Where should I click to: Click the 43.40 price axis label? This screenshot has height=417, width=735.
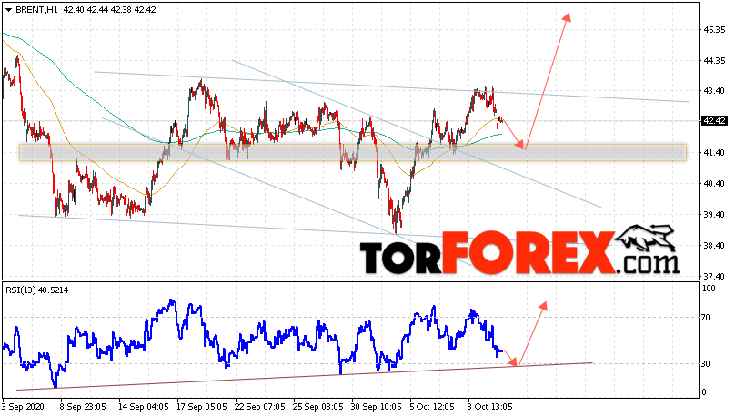coord(714,90)
